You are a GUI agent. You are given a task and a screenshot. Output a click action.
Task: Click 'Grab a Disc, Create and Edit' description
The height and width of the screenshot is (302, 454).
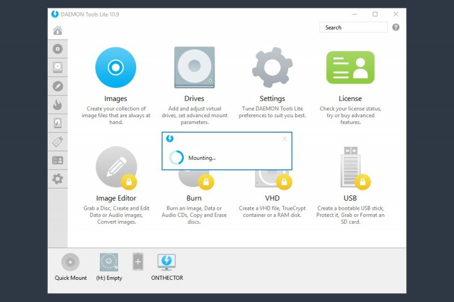[x=116, y=215]
